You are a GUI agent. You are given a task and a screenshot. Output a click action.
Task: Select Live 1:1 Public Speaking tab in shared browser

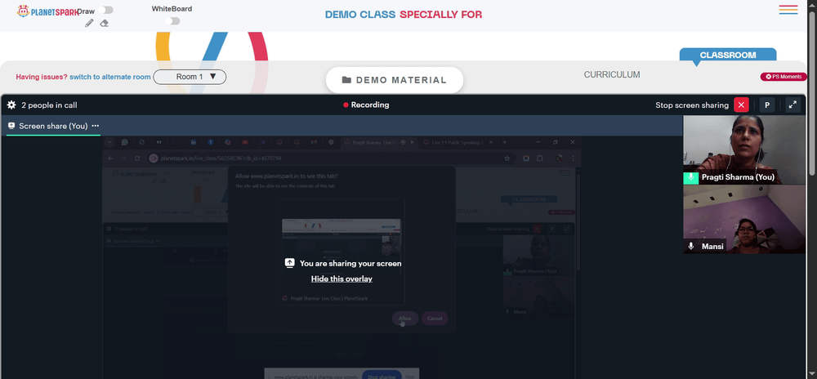pos(457,142)
